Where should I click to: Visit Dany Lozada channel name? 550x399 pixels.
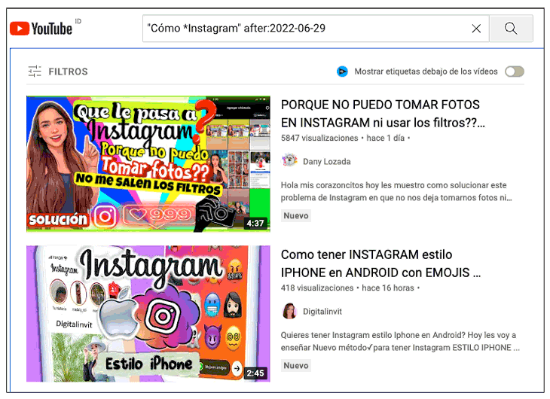(x=326, y=162)
